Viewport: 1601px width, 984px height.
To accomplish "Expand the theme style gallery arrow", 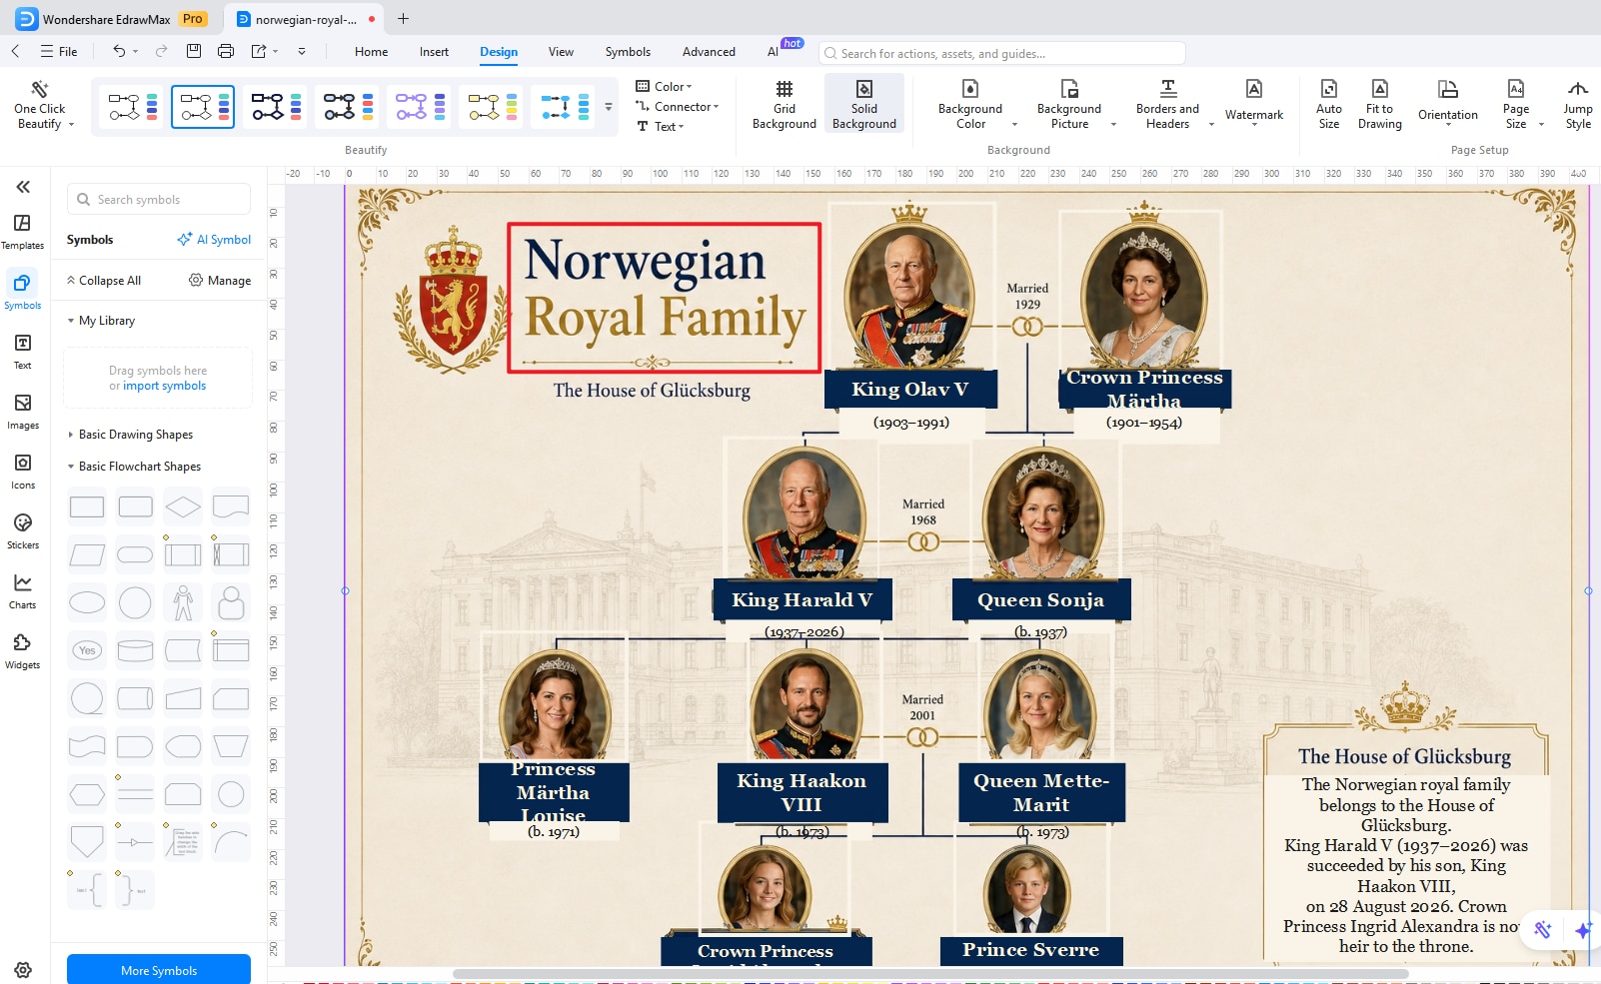I will [609, 107].
